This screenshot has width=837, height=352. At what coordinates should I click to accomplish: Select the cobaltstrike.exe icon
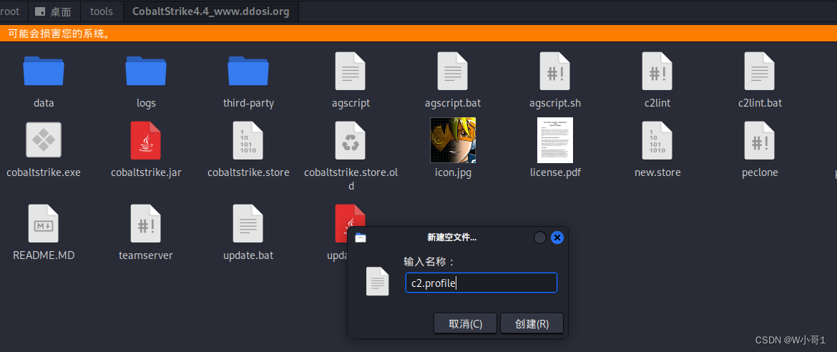coord(44,140)
